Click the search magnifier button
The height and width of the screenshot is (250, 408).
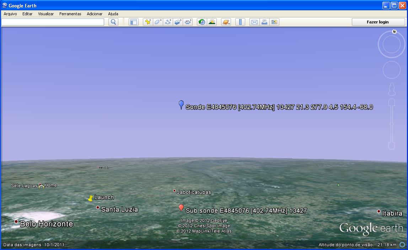(113, 22)
